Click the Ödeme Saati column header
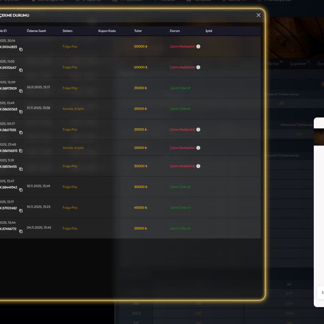The image size is (324, 324). tap(36, 31)
